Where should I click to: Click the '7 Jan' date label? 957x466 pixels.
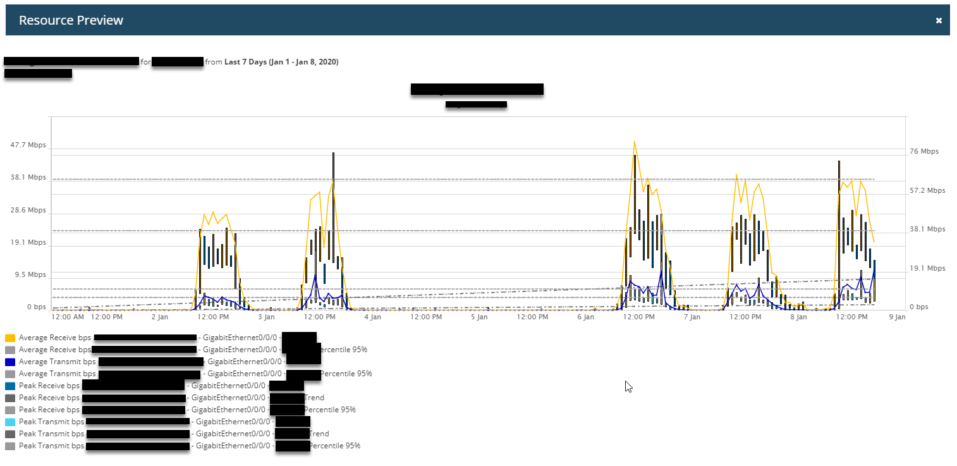692,317
